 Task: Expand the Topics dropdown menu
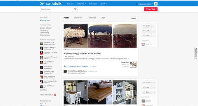70,4
